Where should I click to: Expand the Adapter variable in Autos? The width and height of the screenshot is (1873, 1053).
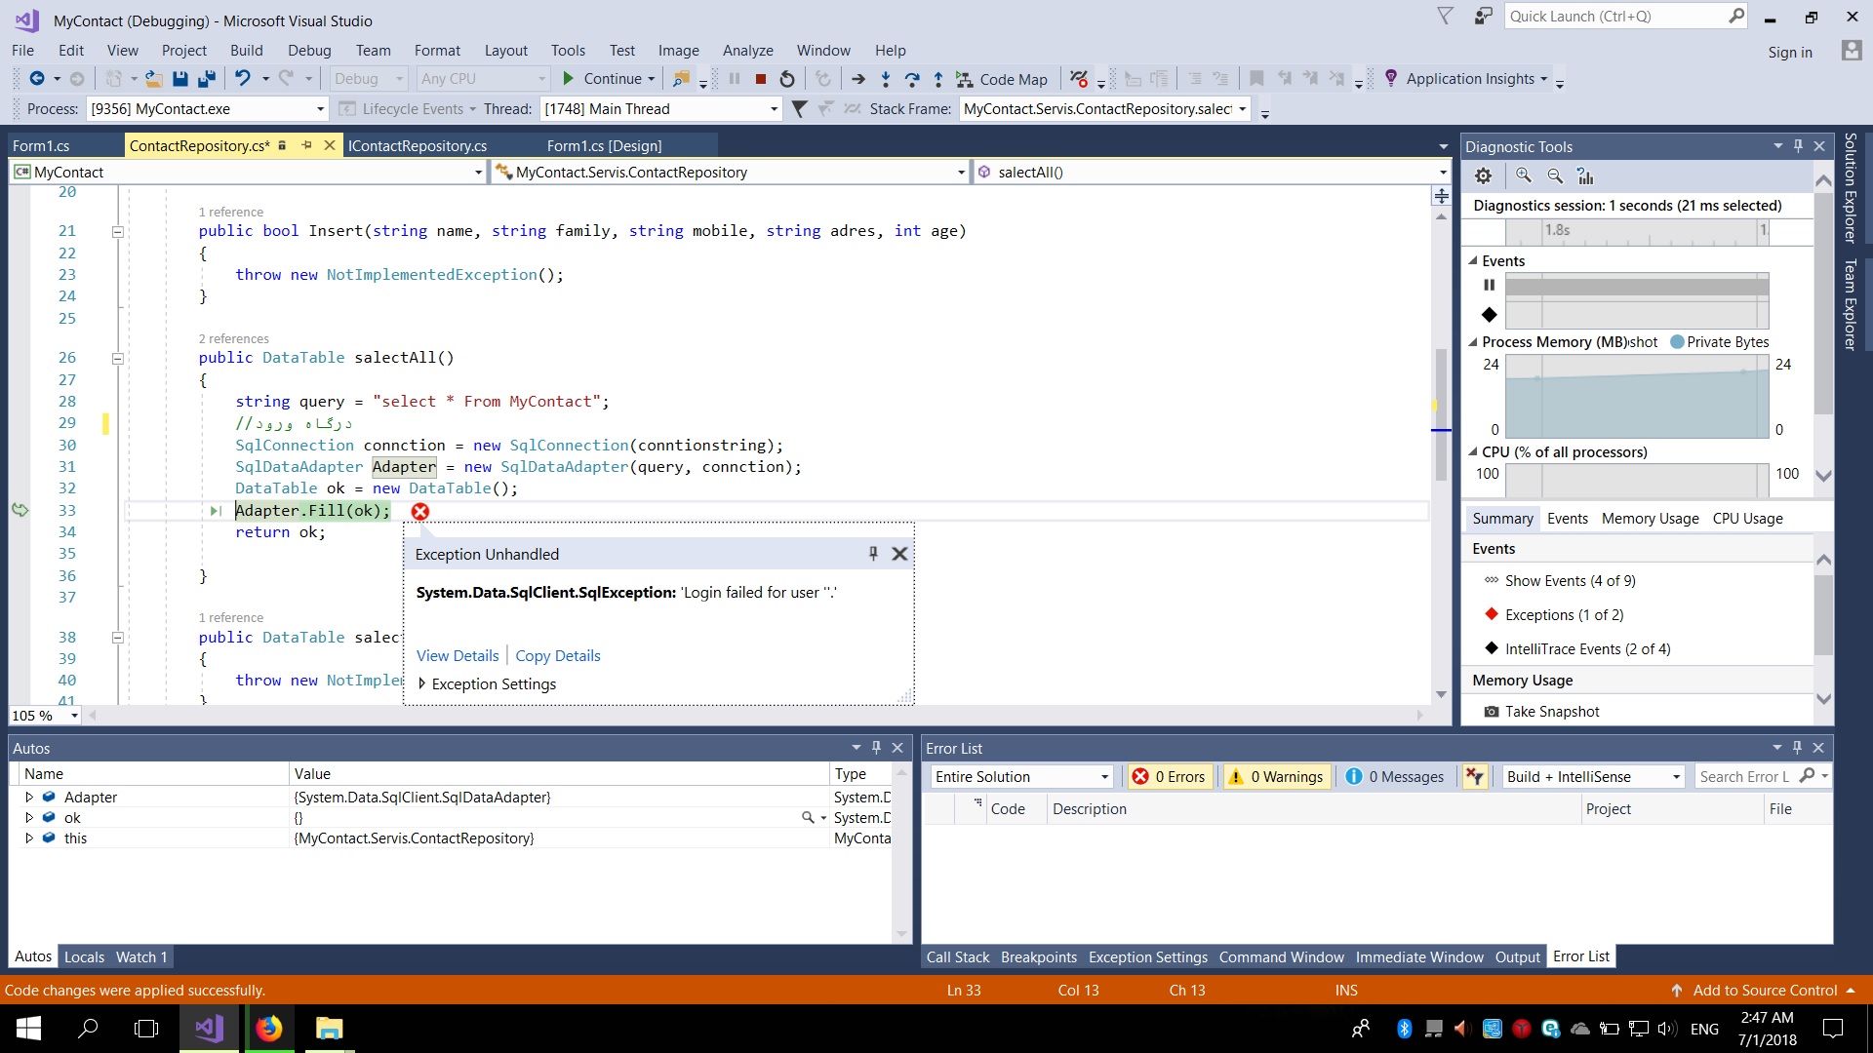tap(29, 798)
